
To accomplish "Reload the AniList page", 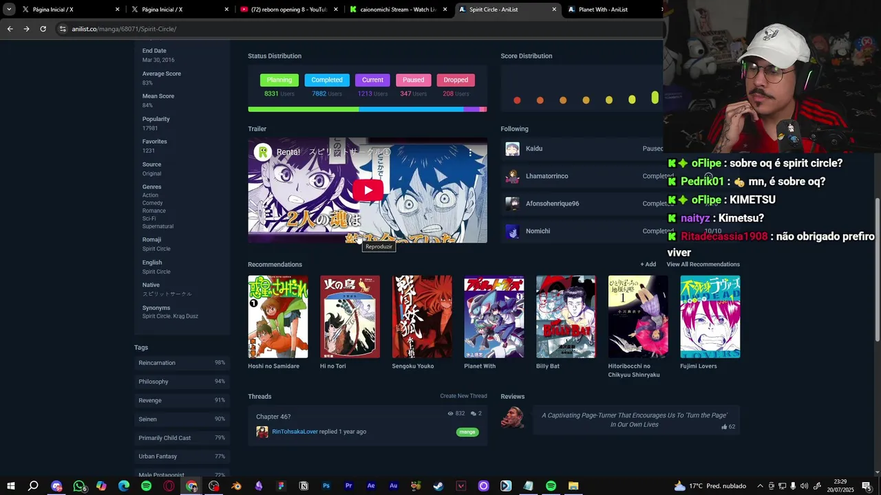I will point(43,29).
